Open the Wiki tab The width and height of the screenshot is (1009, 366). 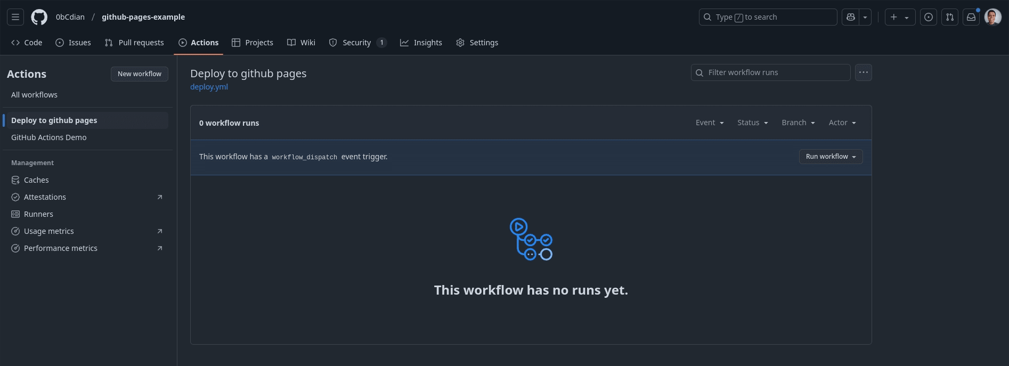[x=301, y=43]
